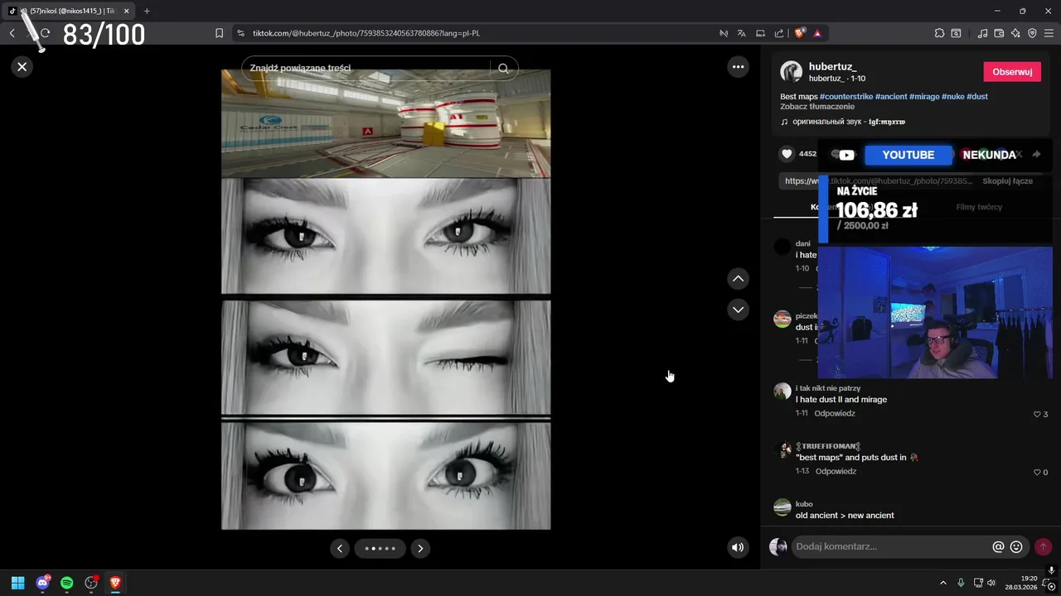Open Spotify from the taskbar
The width and height of the screenshot is (1061, 596).
pyautogui.click(x=67, y=583)
